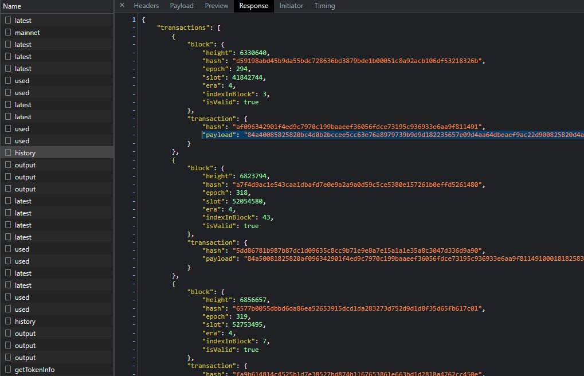Select the mainnet request
The image size is (584, 376).
coord(57,33)
